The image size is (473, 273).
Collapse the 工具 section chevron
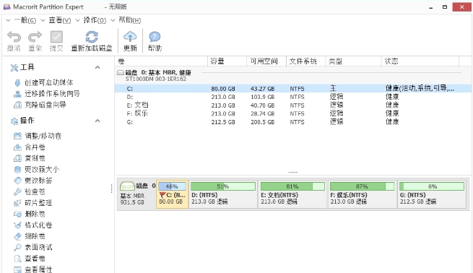coord(97,67)
